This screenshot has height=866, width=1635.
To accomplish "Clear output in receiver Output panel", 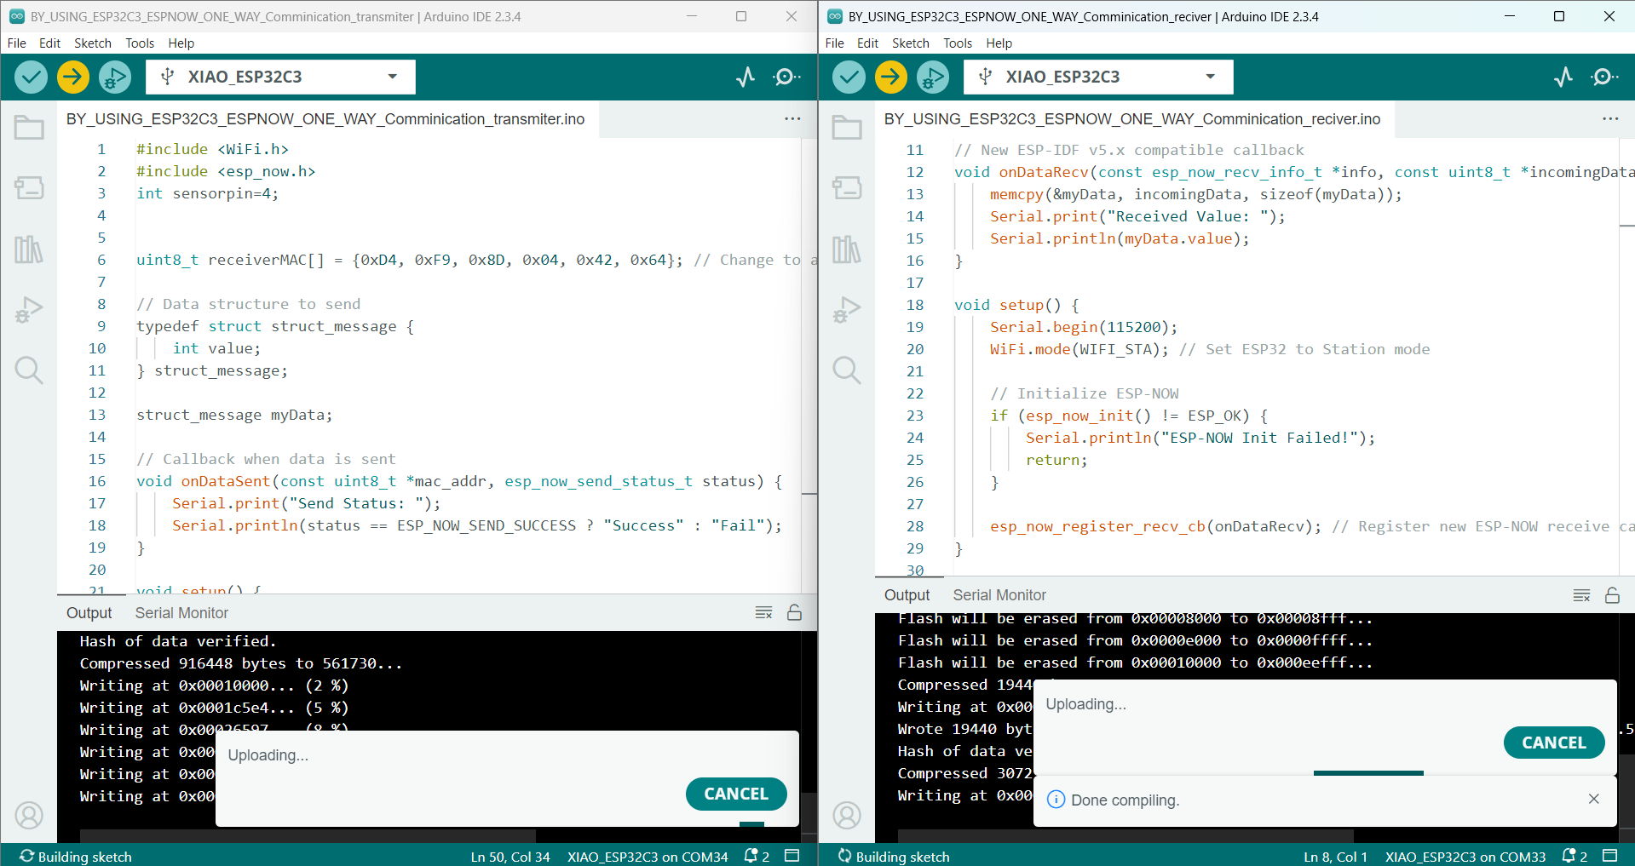I will point(1581,595).
